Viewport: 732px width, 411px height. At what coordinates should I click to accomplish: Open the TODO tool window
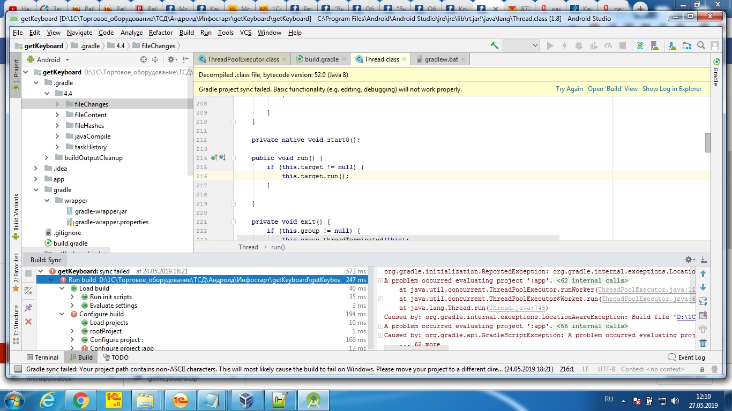click(x=115, y=357)
